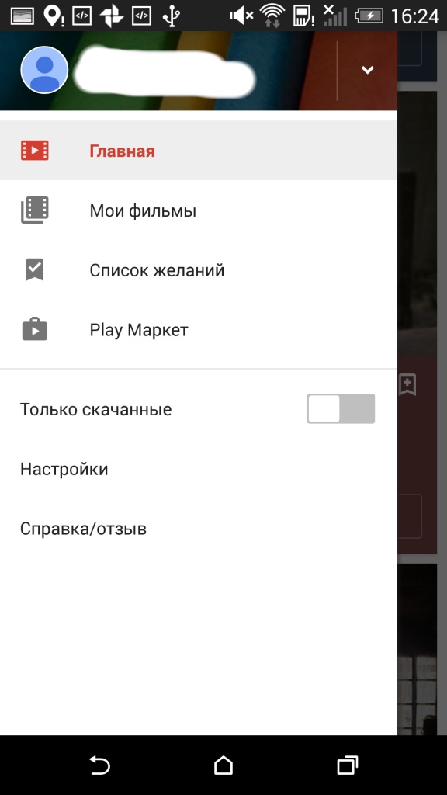Tap the Список желаний bookmark-check icon
The width and height of the screenshot is (447, 795).
(x=34, y=269)
